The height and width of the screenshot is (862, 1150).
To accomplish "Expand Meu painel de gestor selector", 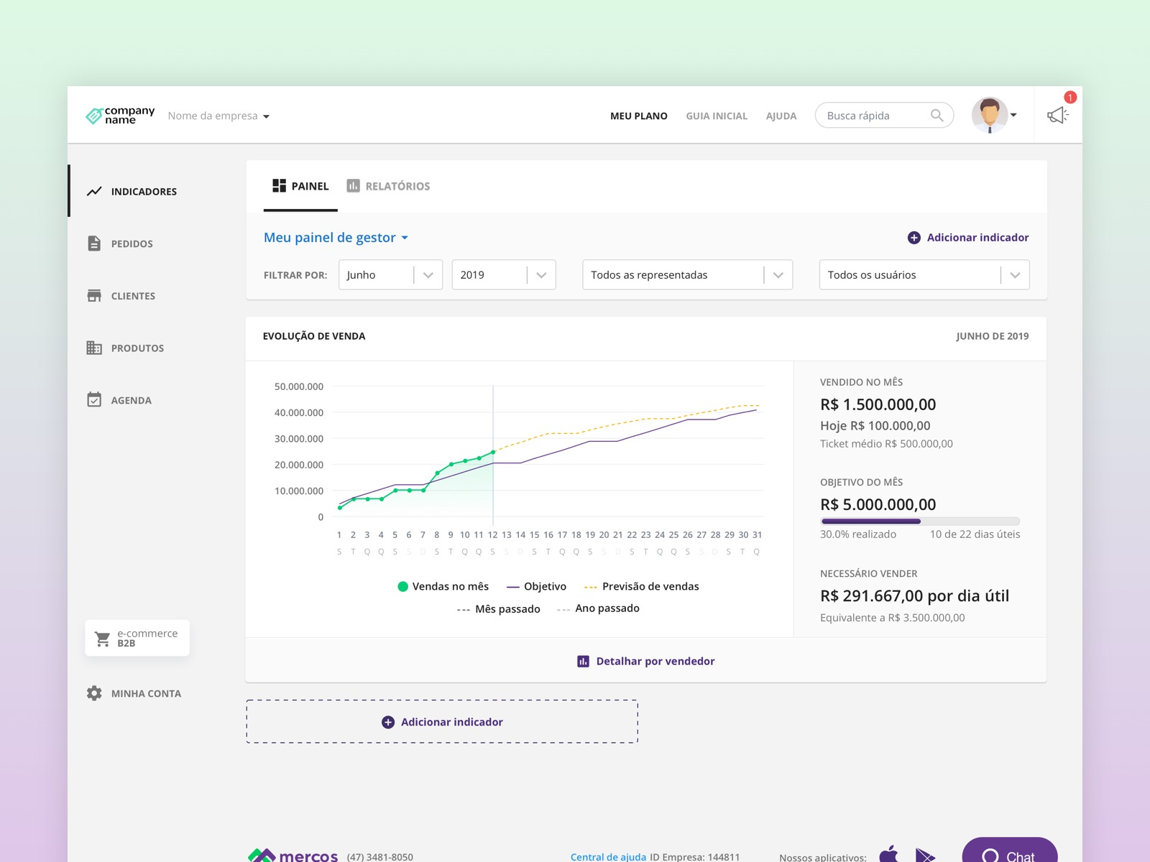I will 336,238.
